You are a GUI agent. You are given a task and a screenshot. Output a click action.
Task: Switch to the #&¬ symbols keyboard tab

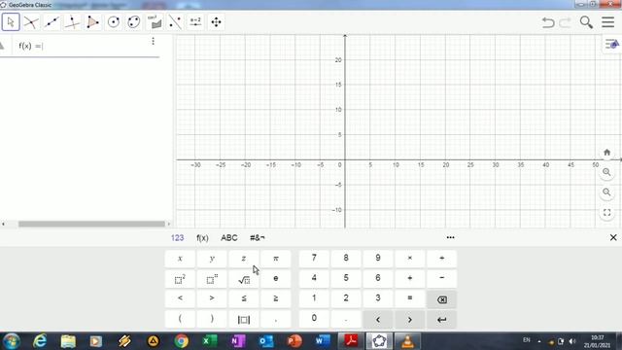(258, 237)
